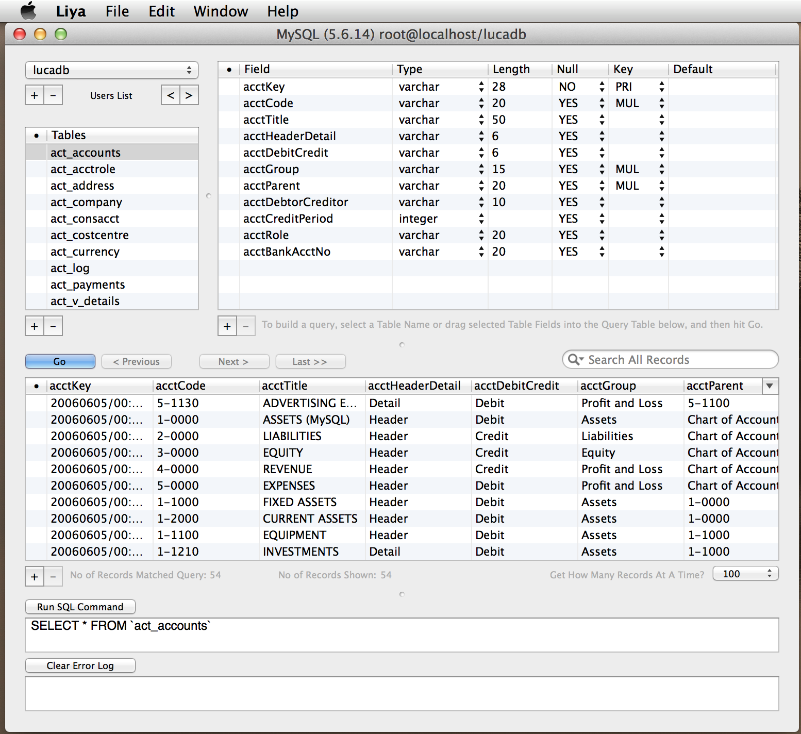Viewport: 801px width, 734px height.
Task: Open Key dropdown for acctCode field
Action: click(x=661, y=103)
